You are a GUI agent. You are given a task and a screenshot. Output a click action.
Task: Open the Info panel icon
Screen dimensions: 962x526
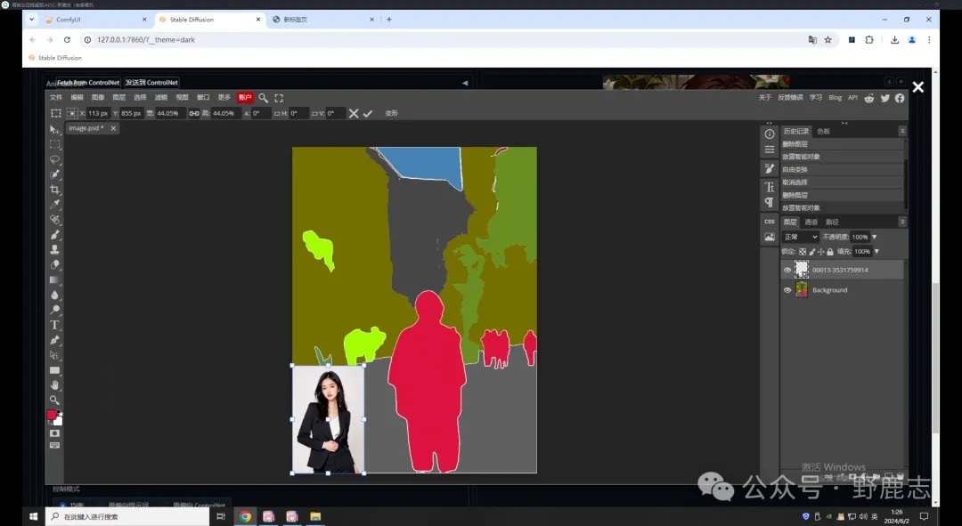click(x=770, y=134)
